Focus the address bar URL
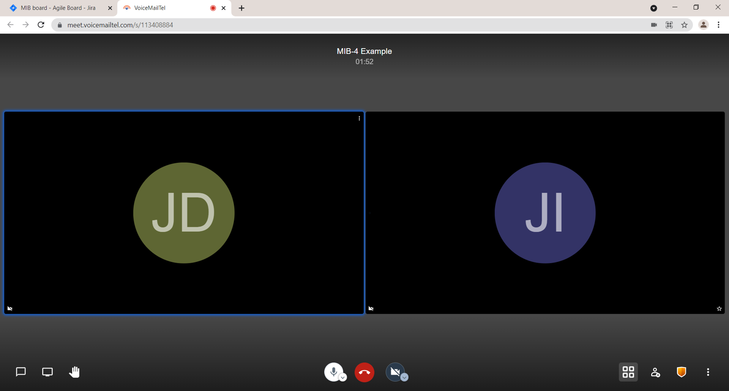Viewport: 729px width, 391px height. click(x=120, y=25)
